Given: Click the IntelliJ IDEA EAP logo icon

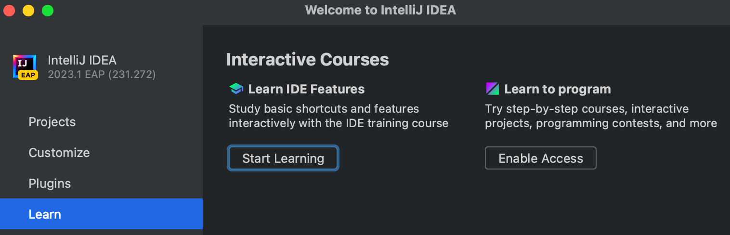Looking at the screenshot, I should coord(25,66).
